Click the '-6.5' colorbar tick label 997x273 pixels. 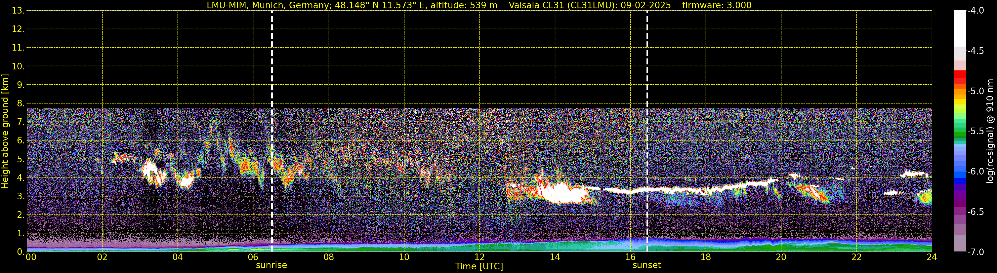point(975,212)
